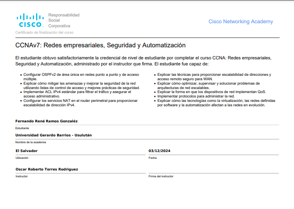Click the 'Fecha' label
The image size is (294, 209).
point(153,158)
